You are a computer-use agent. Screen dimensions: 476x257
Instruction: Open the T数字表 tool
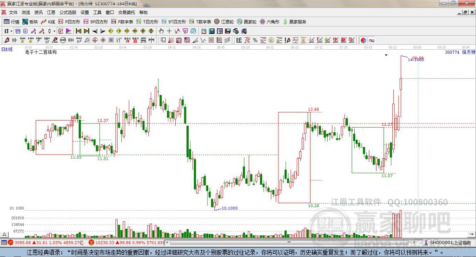click(200, 22)
